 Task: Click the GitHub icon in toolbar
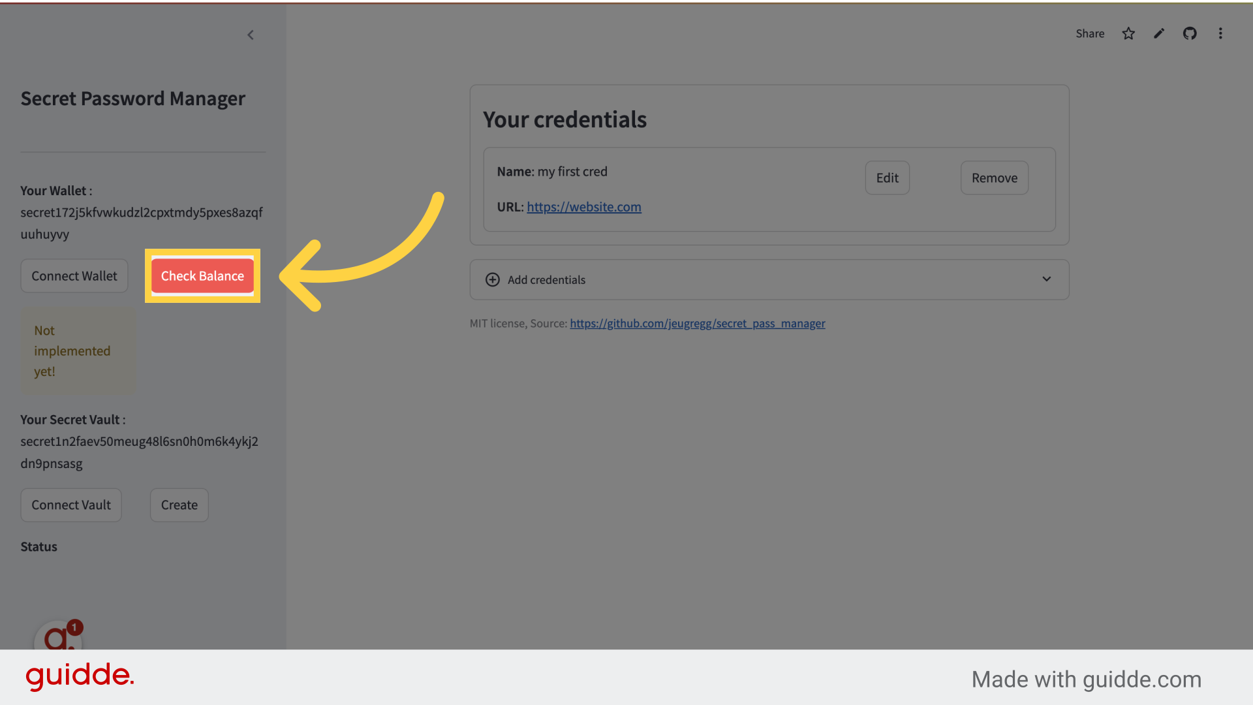click(1189, 33)
